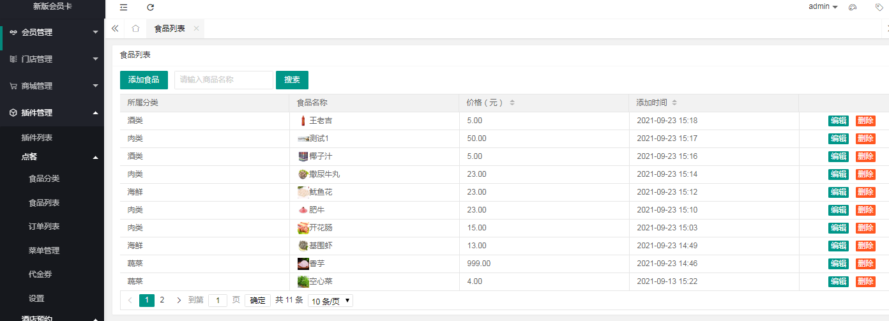Go to home tab icon
This screenshot has width=889, height=321.
(x=135, y=29)
